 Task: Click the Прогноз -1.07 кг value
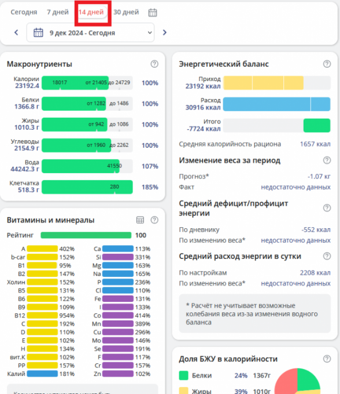pos(319,176)
